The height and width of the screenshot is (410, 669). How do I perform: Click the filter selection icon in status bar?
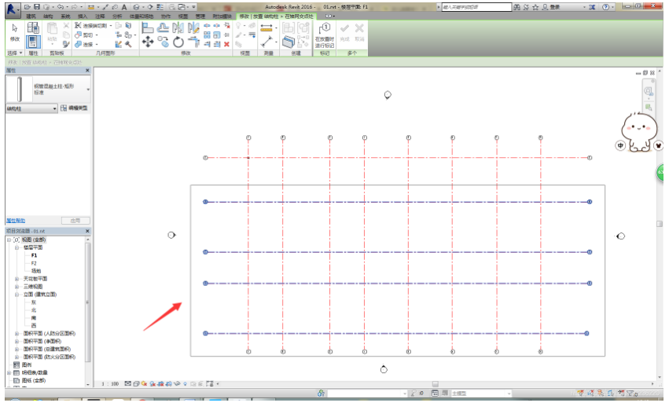(x=630, y=394)
